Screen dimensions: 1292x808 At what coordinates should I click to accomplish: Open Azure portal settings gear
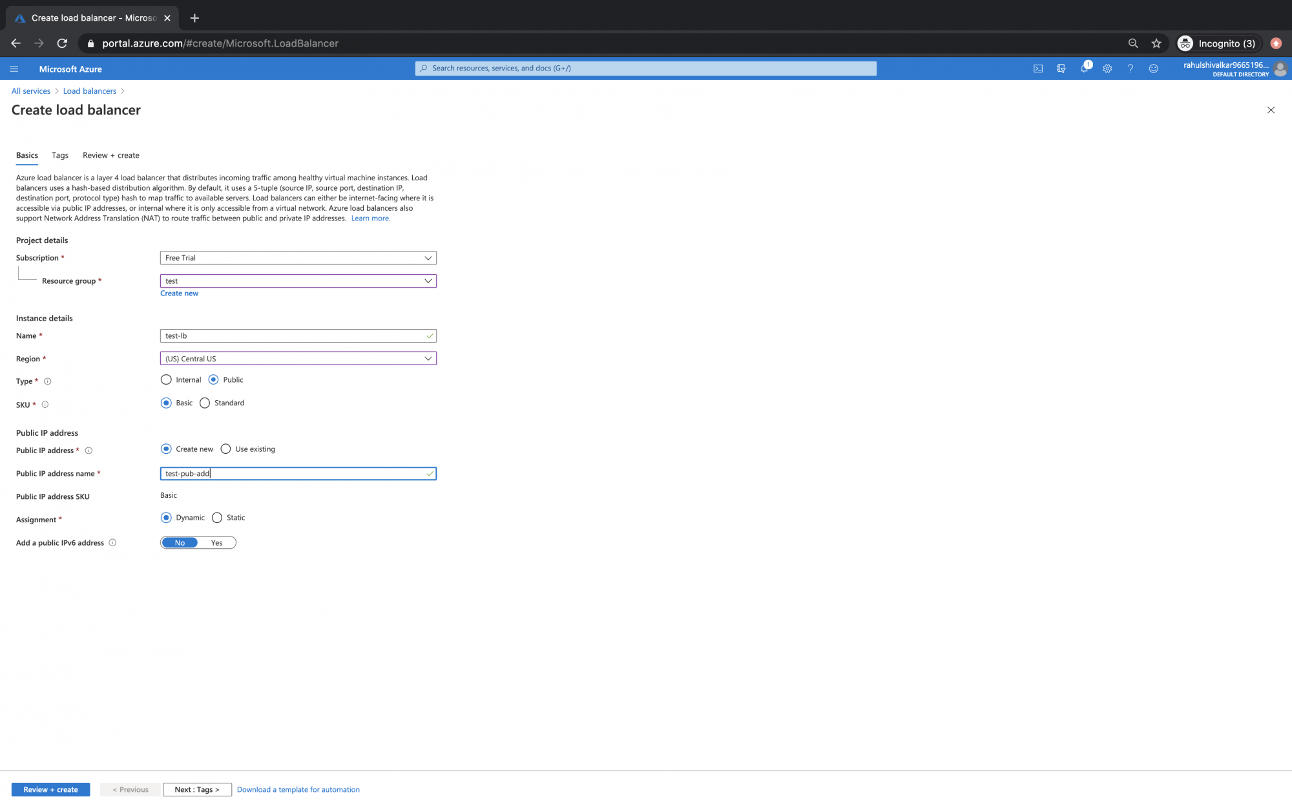[x=1107, y=69]
